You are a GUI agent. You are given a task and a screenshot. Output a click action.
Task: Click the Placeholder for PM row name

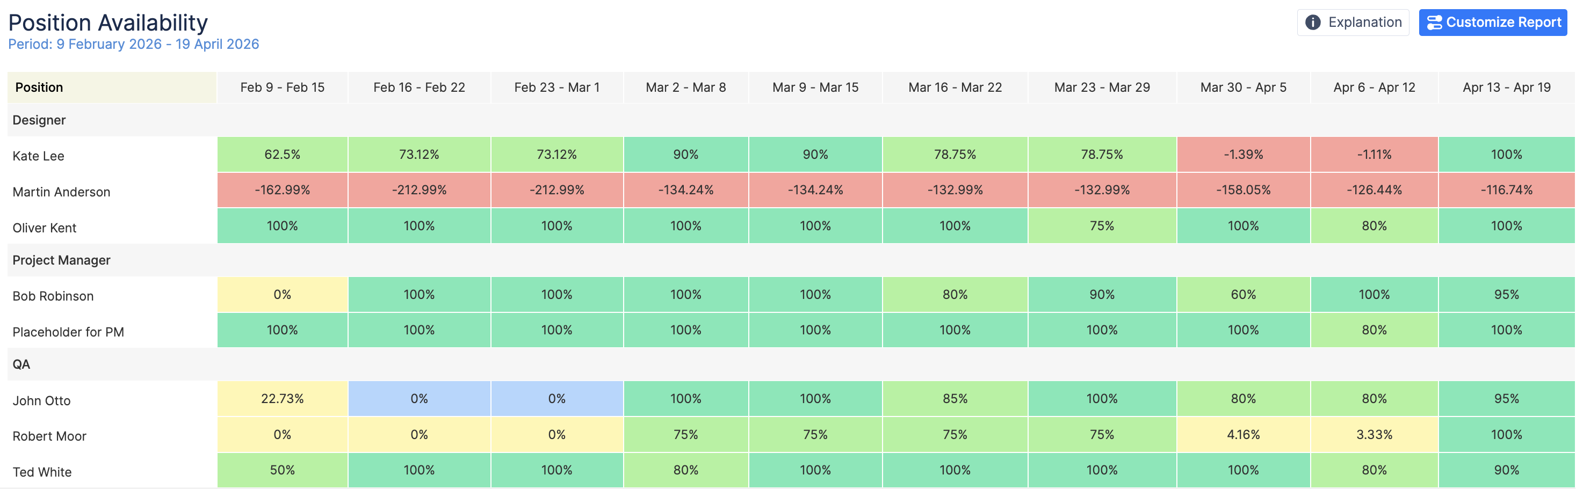click(x=68, y=332)
